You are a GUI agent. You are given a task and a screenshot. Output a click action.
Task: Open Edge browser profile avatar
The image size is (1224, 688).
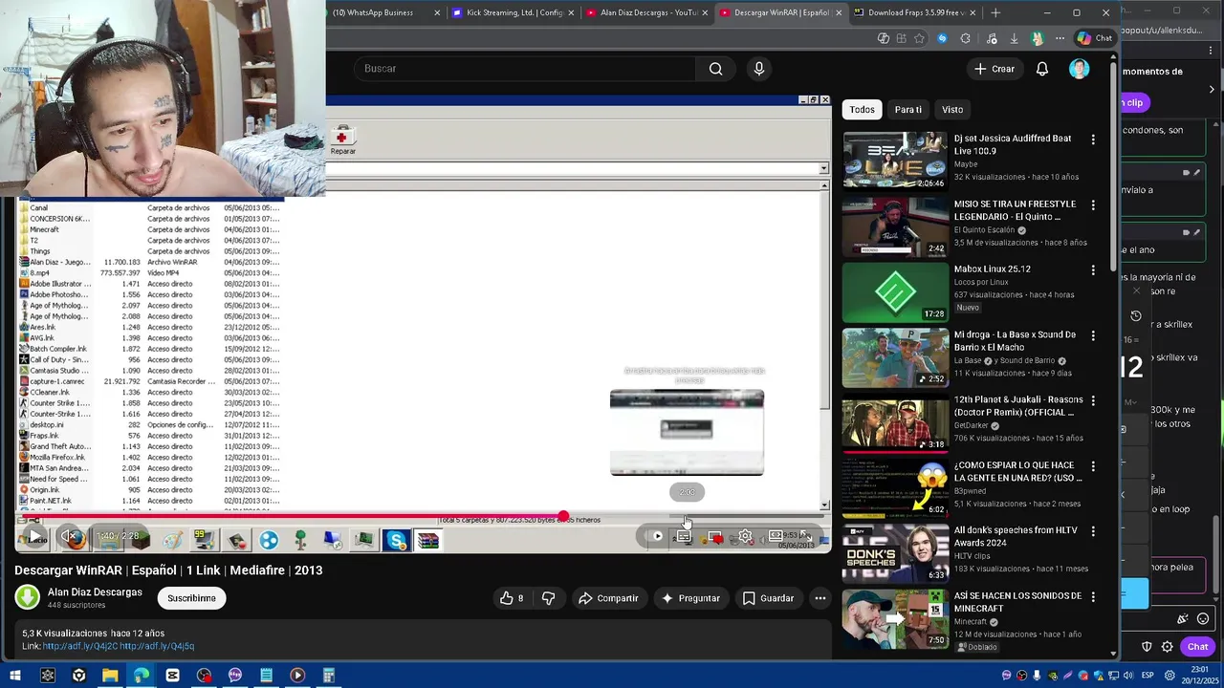tap(1037, 38)
